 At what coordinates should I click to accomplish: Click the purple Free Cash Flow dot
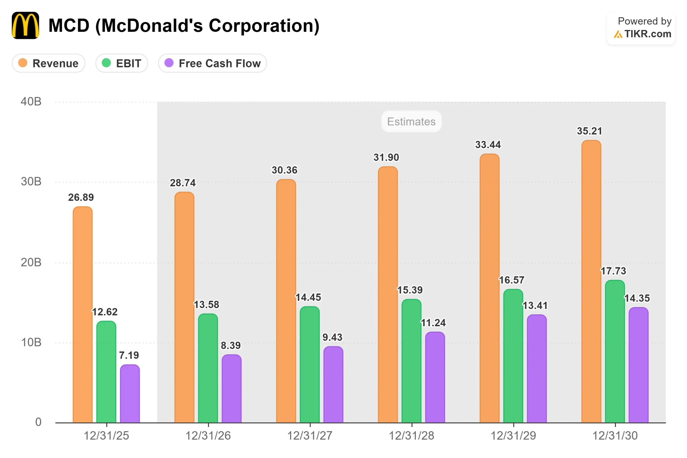[169, 63]
